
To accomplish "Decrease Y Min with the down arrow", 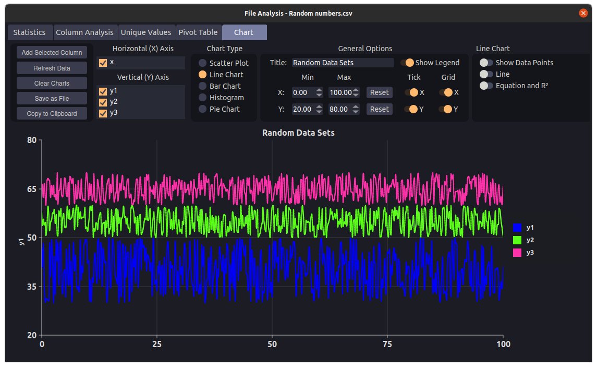I will tap(319, 112).
